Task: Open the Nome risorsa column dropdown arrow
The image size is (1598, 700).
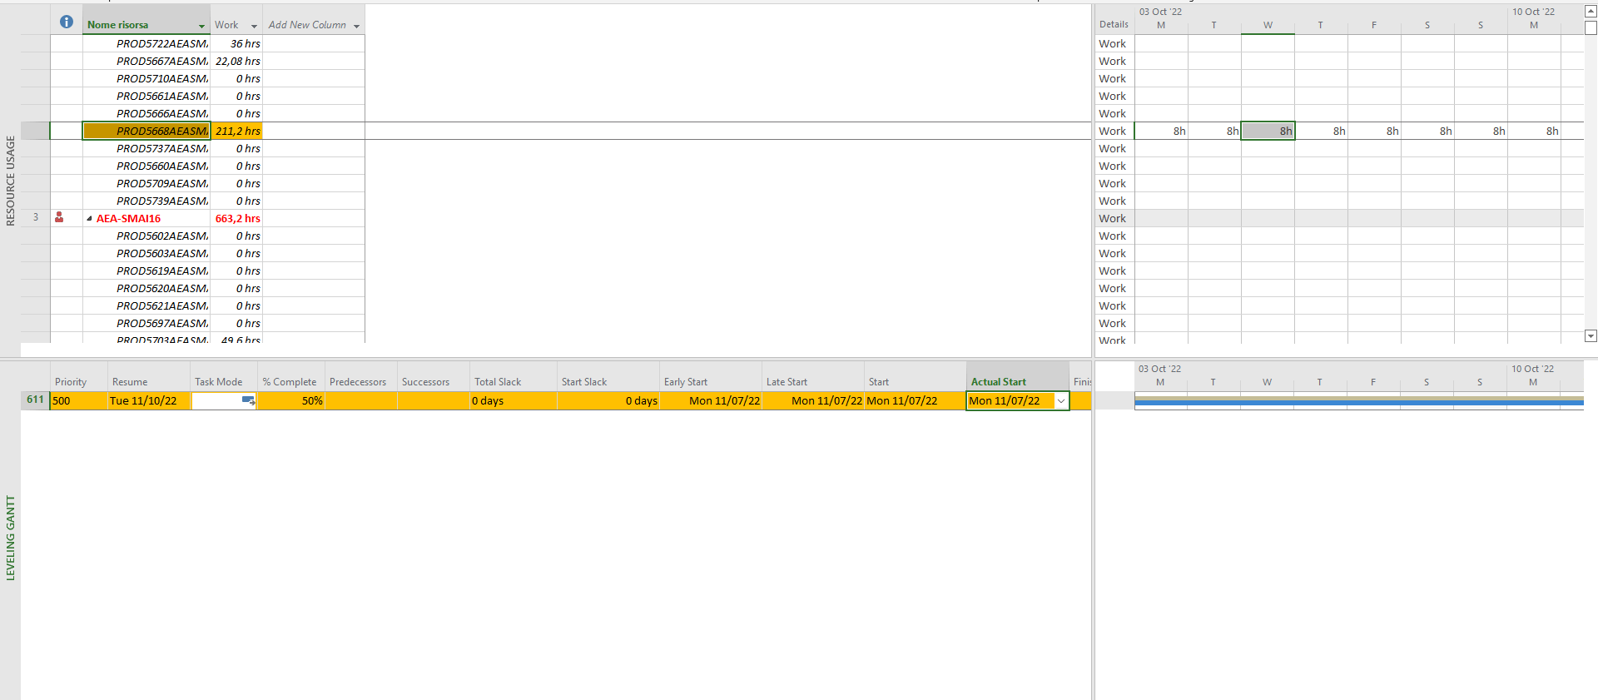Action: [x=201, y=26]
